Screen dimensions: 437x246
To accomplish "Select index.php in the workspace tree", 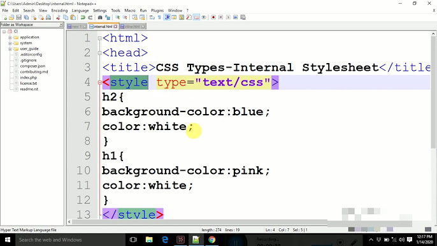I will coord(29,78).
